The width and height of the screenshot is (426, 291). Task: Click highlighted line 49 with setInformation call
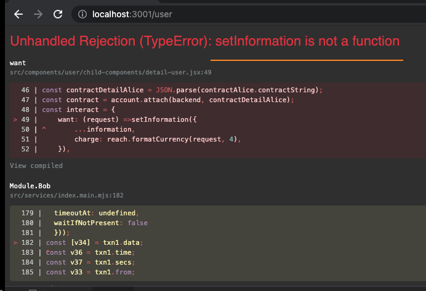pyautogui.click(x=105, y=119)
